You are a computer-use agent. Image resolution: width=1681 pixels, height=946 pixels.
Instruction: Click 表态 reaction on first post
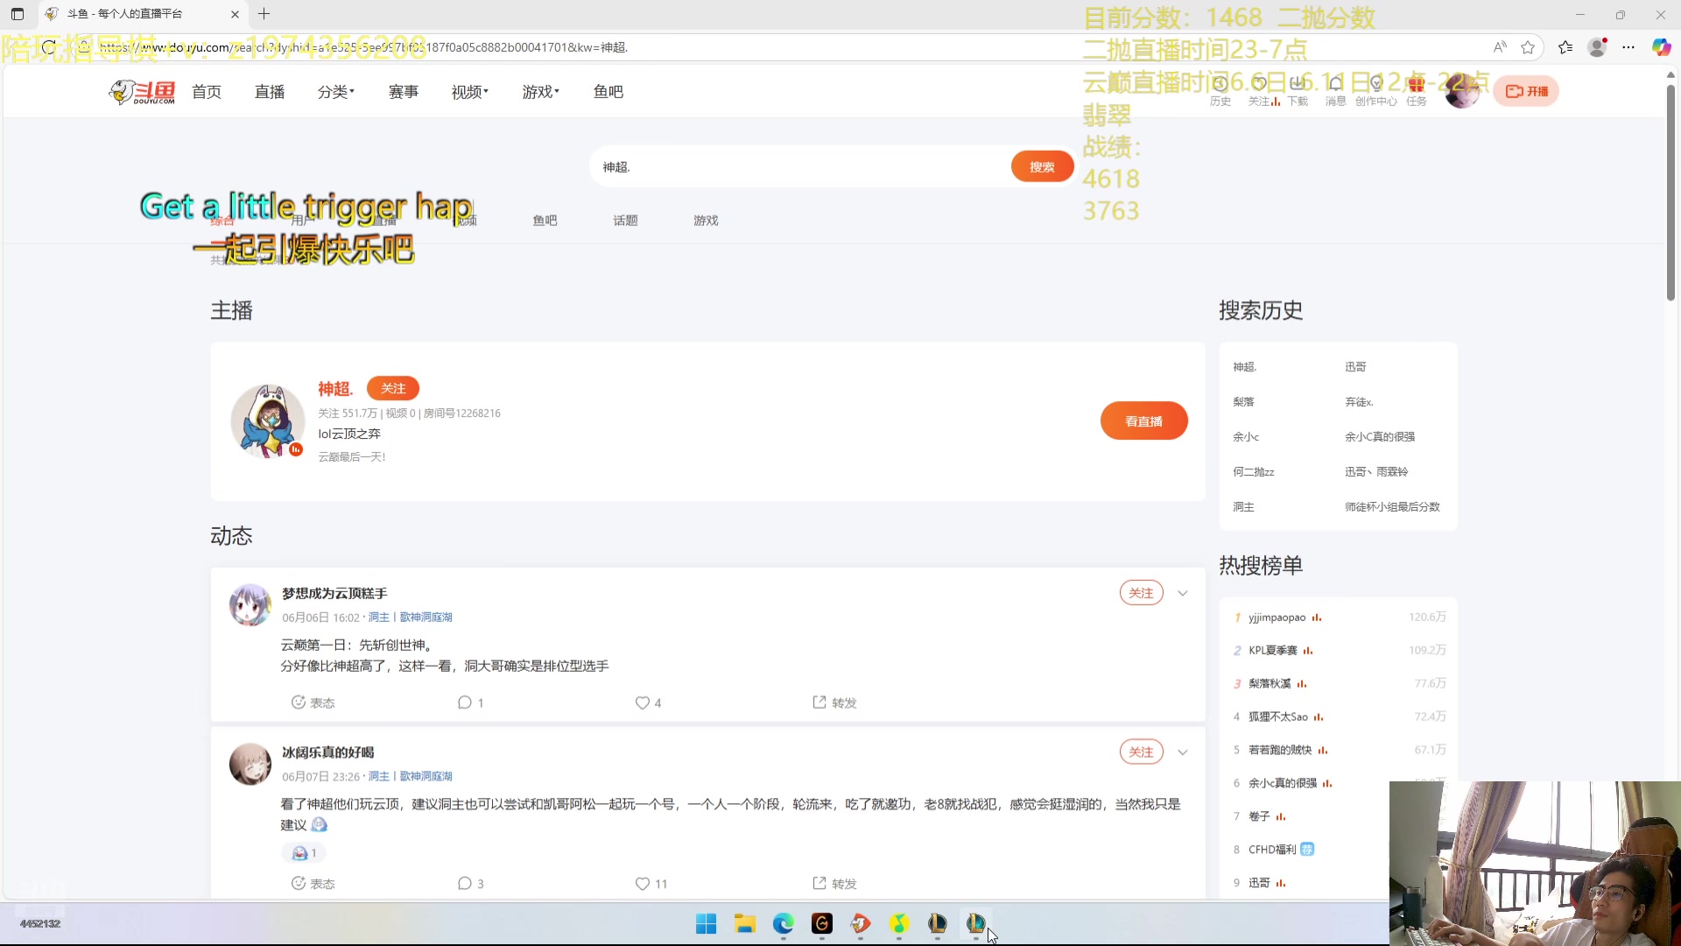coord(313,702)
